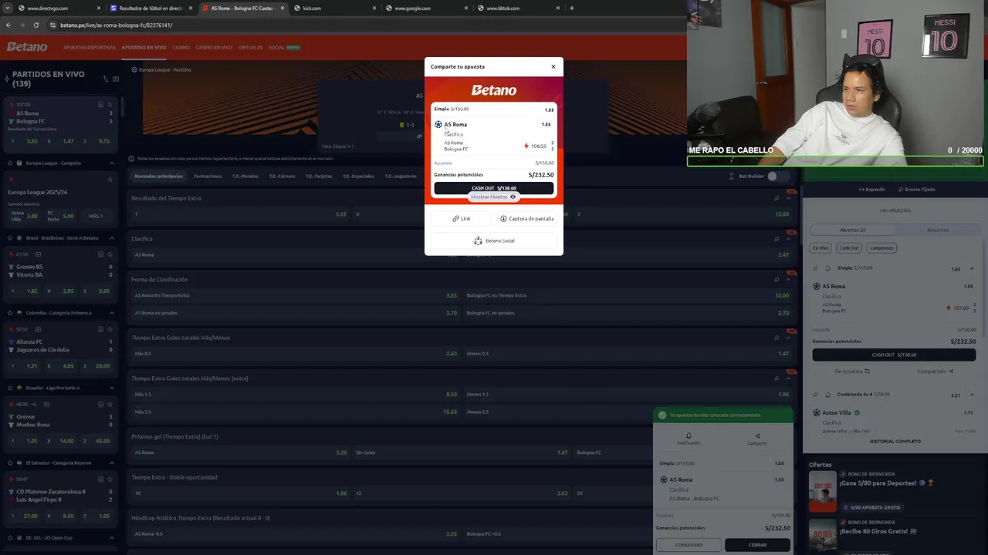Share bet to Betano Social
The width and height of the screenshot is (988, 555).
(x=494, y=240)
